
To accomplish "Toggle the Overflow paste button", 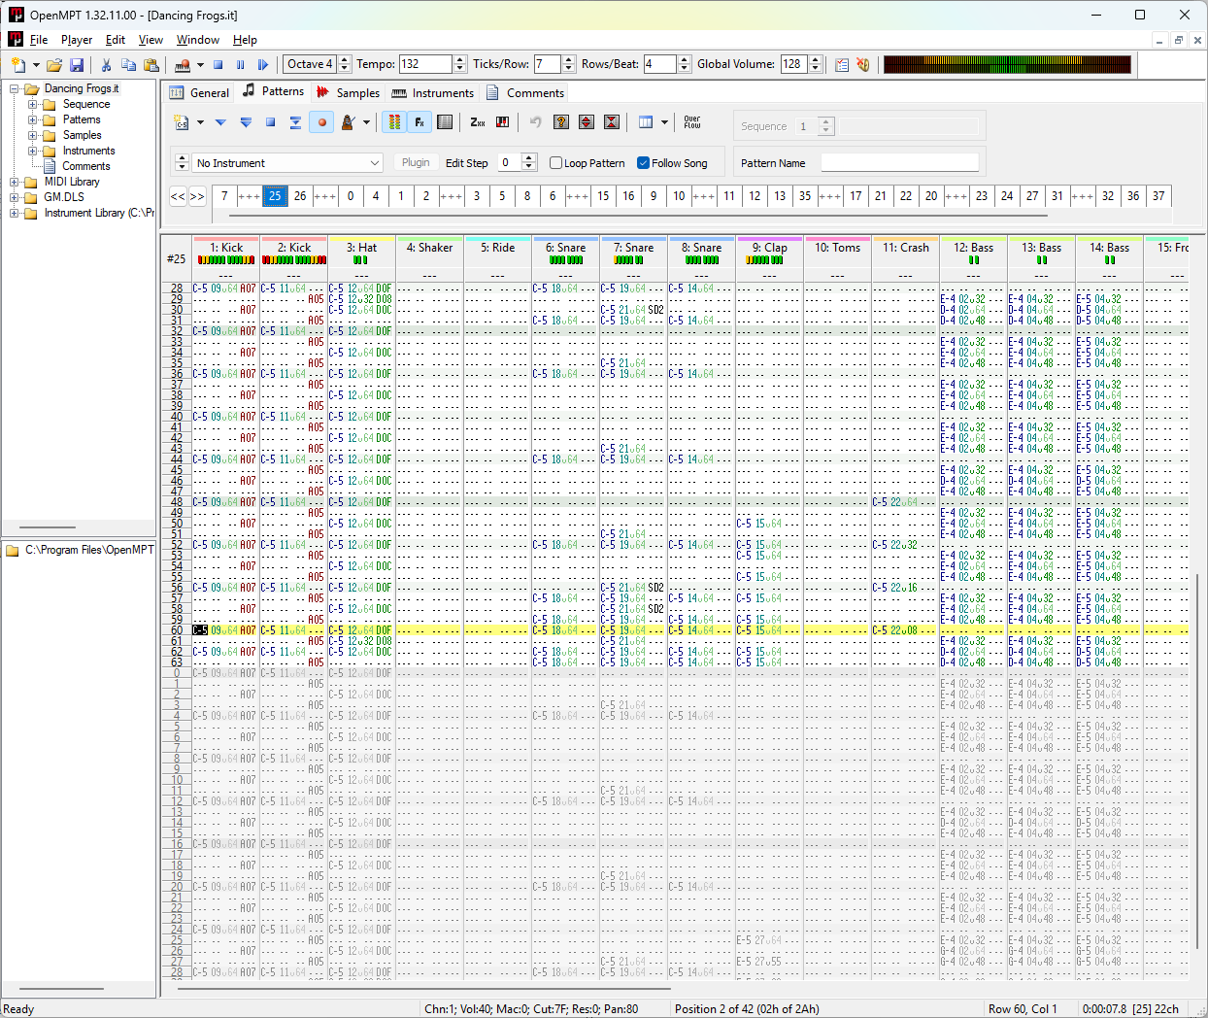I will [692, 122].
